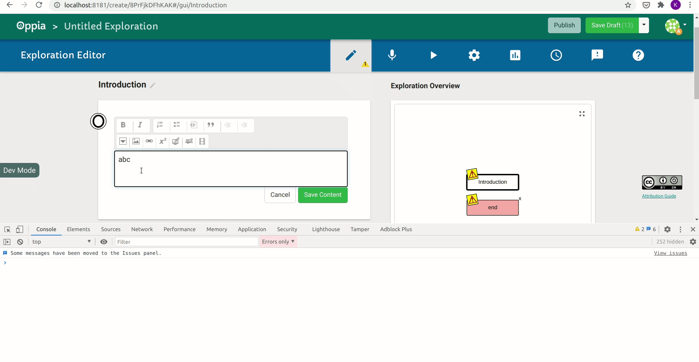Open the feedback tab
699x362 pixels.
click(597, 55)
